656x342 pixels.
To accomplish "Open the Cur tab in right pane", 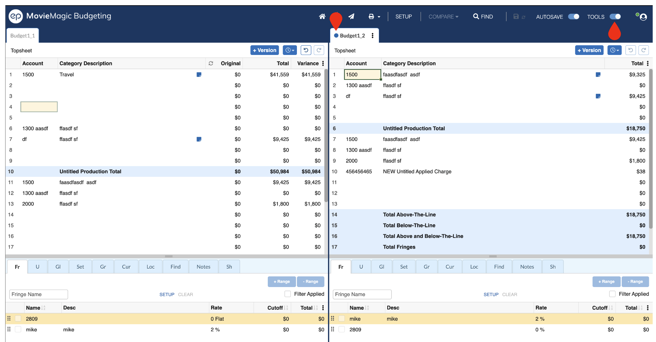I will [450, 267].
